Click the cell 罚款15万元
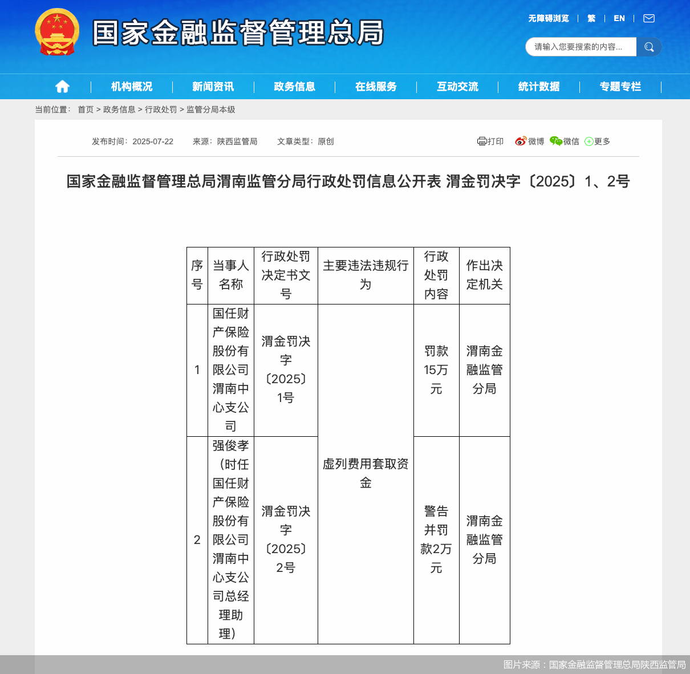 (x=436, y=370)
